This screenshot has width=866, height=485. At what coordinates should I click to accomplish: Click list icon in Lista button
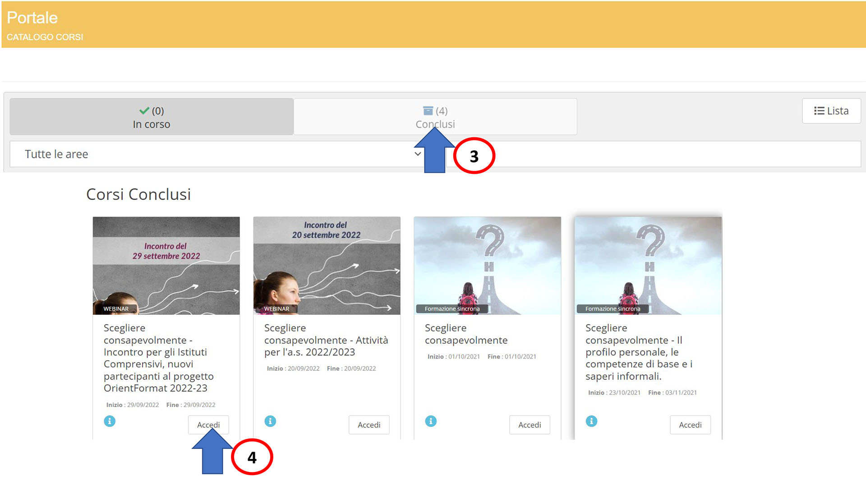click(x=819, y=111)
